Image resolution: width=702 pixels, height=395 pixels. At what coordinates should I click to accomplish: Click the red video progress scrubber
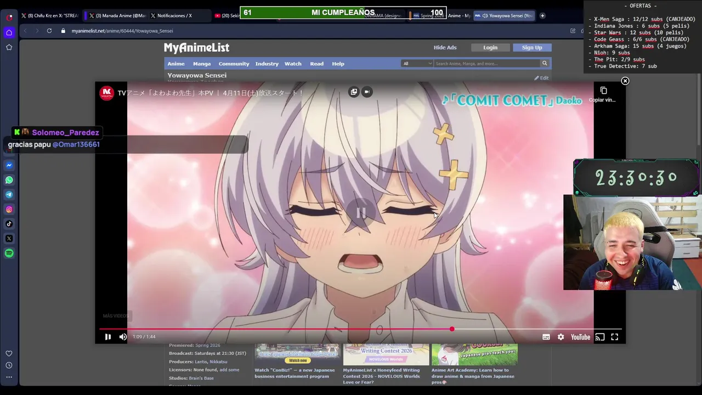[x=452, y=329]
